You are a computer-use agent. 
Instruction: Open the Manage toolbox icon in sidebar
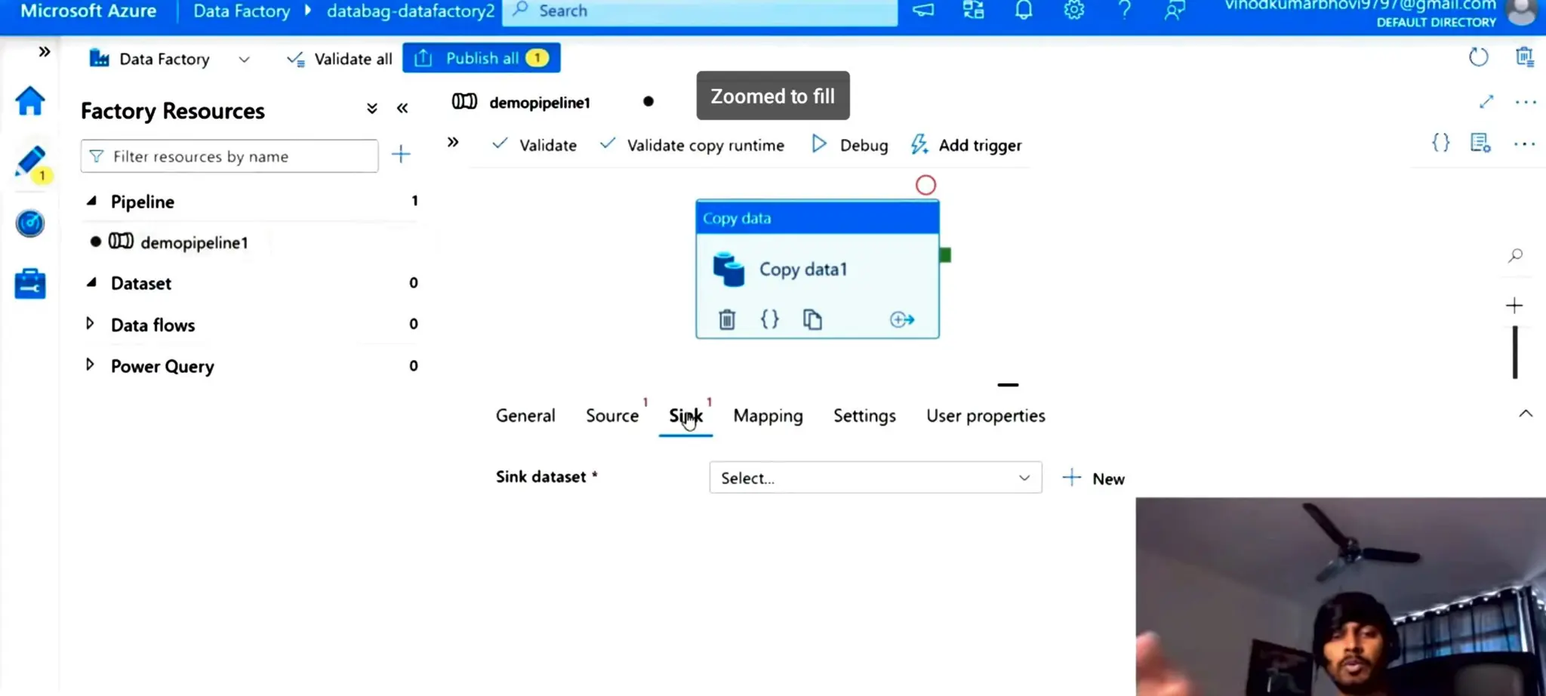(30, 284)
